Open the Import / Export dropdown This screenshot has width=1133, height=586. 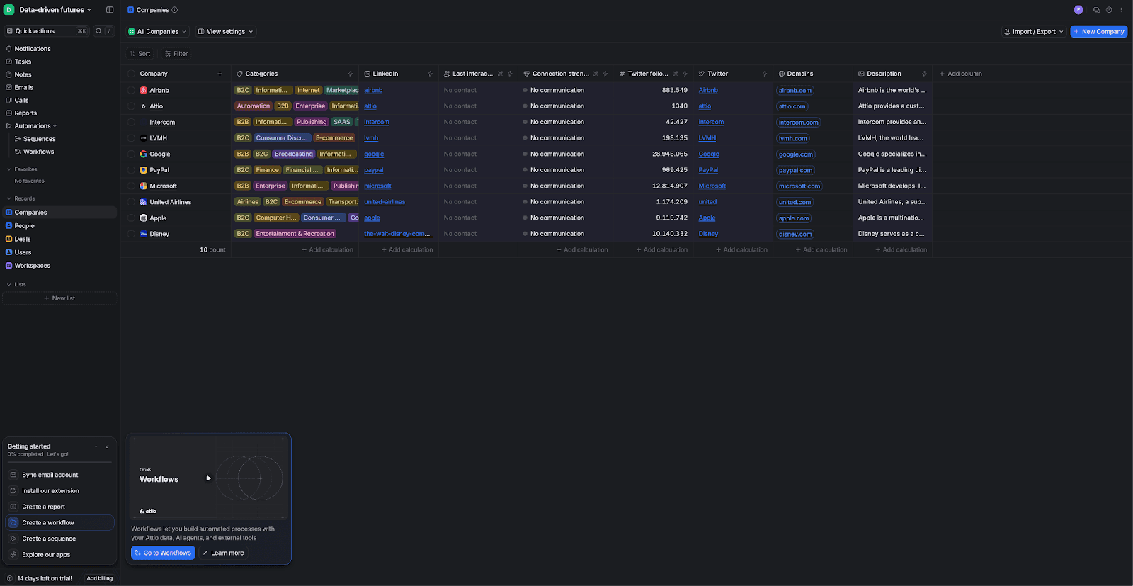[x=1034, y=32]
